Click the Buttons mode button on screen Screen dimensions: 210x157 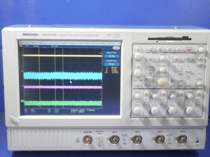coord(116,48)
